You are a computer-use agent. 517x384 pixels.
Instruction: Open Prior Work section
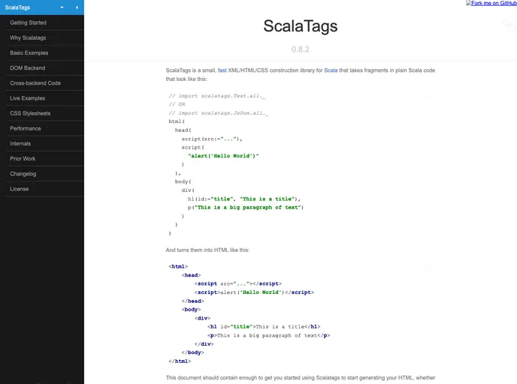(44, 158)
